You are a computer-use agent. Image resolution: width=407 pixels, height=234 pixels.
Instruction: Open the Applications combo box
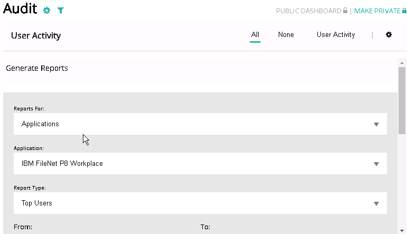pos(200,124)
